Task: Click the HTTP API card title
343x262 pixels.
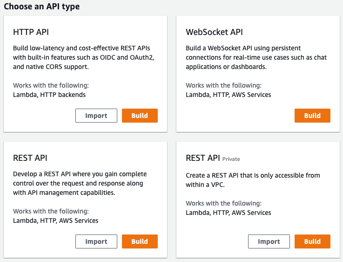Action: 31,32
